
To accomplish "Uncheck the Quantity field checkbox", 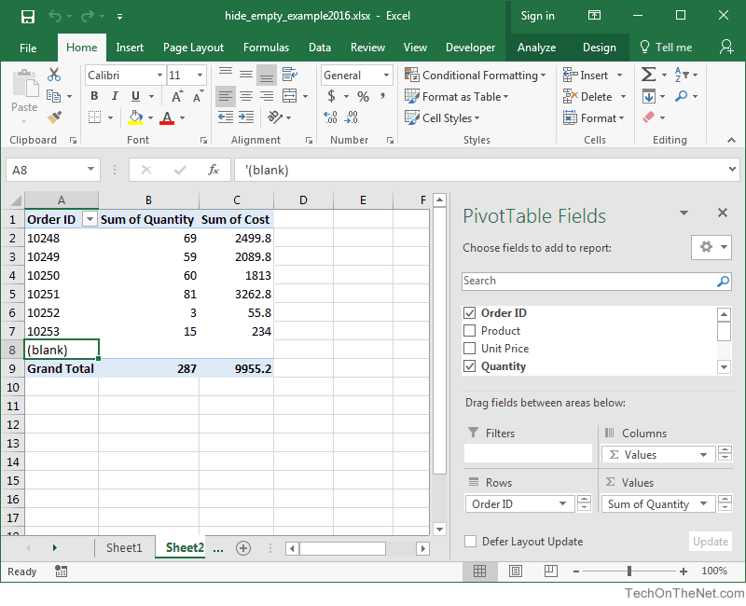I will [470, 366].
